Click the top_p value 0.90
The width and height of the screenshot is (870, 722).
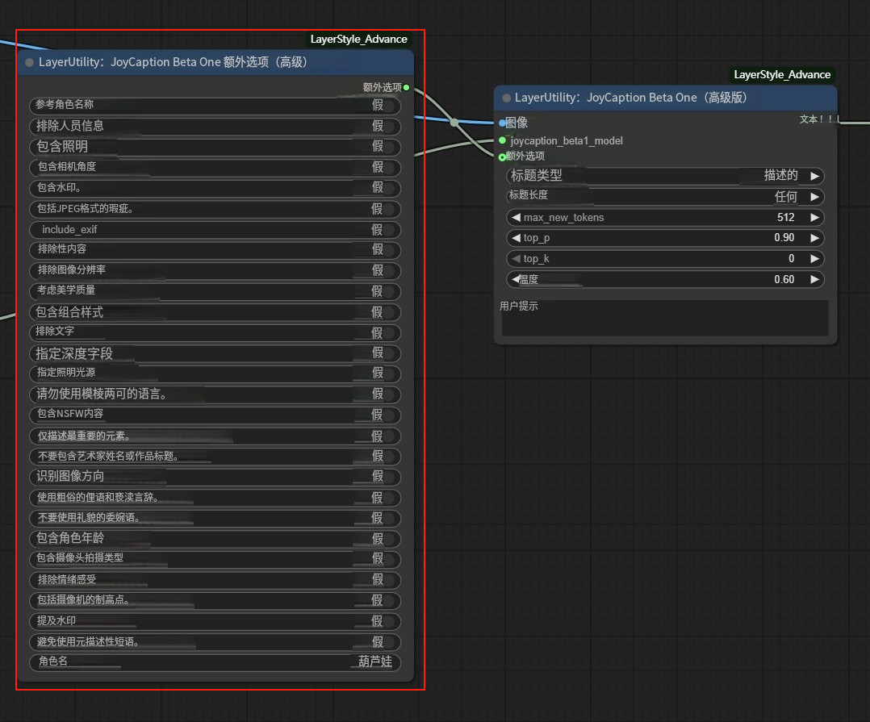pos(784,238)
